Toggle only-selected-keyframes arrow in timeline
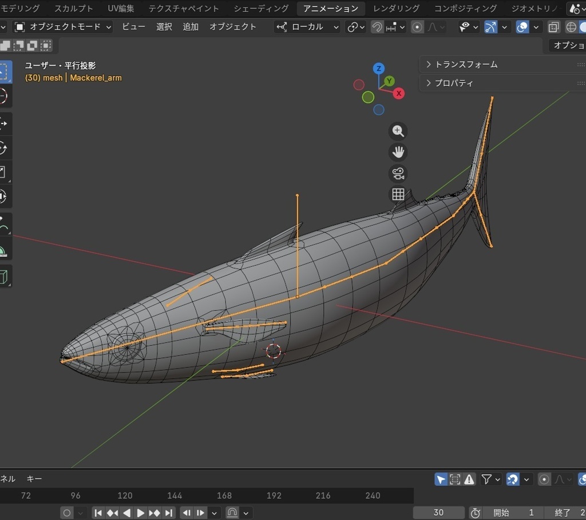 click(x=441, y=479)
